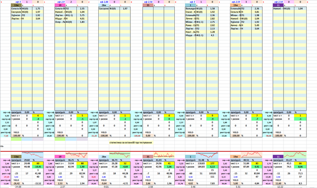Click the 169,83 value cell
Screen dimensions: 317x188
pos(212,174)
